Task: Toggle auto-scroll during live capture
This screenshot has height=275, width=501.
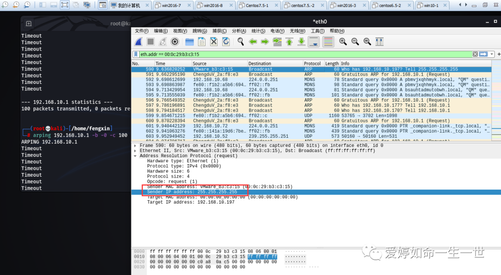Action: point(314,42)
